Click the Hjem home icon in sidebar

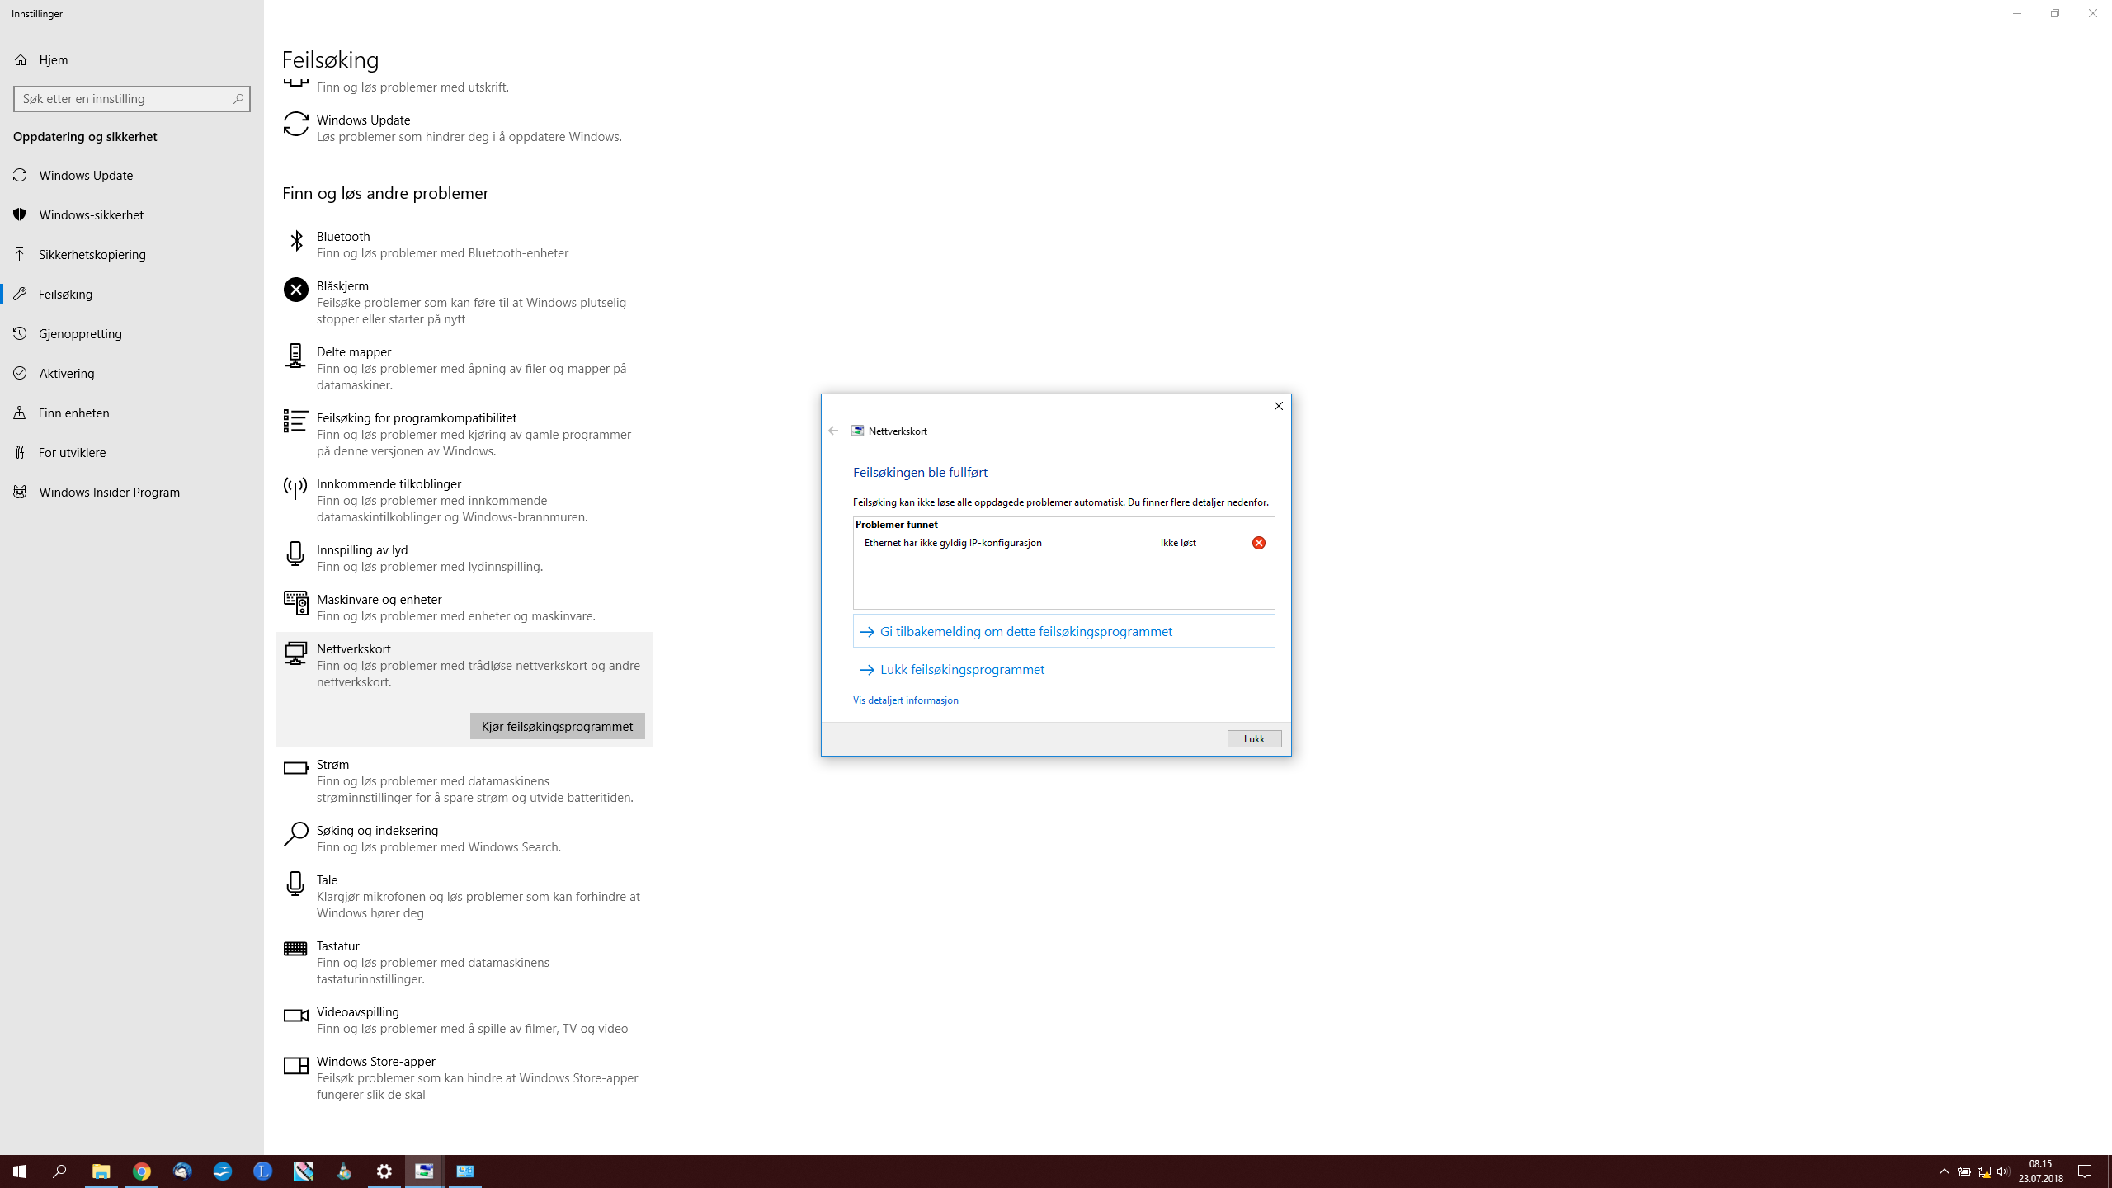pyautogui.click(x=21, y=59)
